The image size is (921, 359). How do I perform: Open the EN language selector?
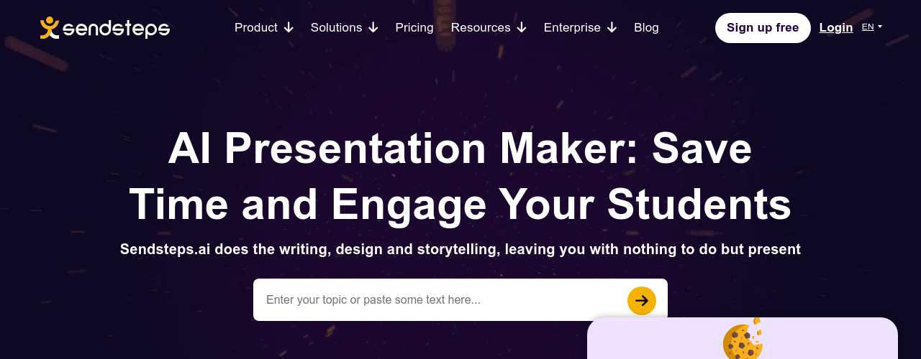(x=871, y=27)
